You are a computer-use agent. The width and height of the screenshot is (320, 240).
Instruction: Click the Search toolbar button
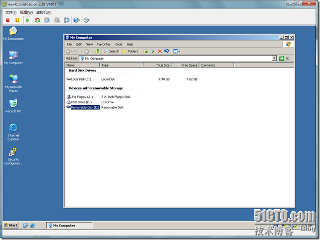[112, 51]
